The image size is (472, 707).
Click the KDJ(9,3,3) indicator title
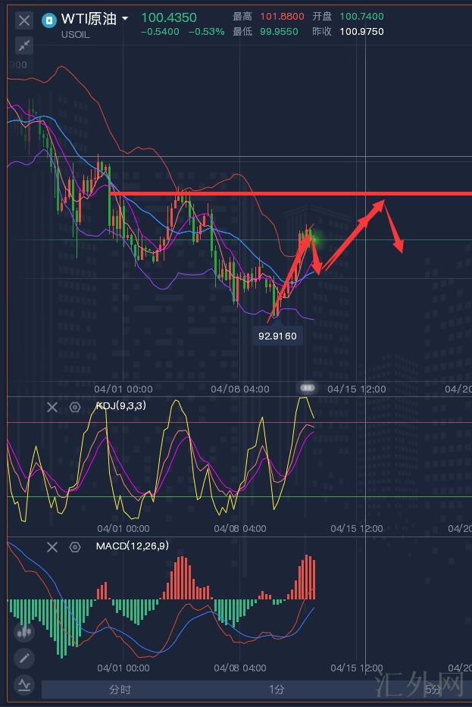(x=120, y=405)
